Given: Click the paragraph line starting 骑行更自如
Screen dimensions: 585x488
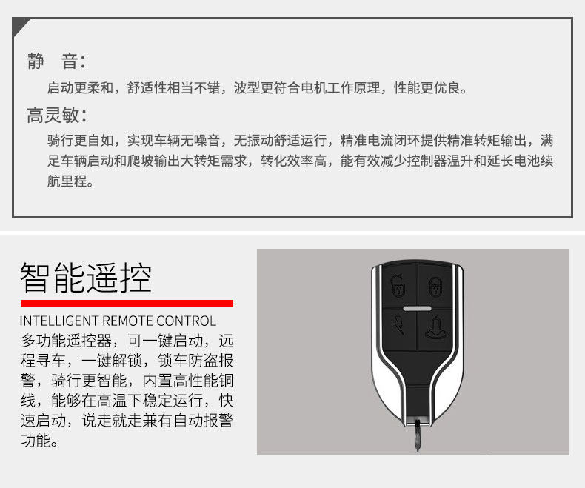Looking at the screenshot, I should pyautogui.click(x=301, y=141).
